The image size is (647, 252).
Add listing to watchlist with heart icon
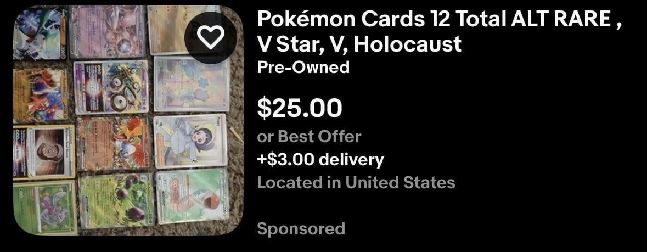pyautogui.click(x=211, y=37)
